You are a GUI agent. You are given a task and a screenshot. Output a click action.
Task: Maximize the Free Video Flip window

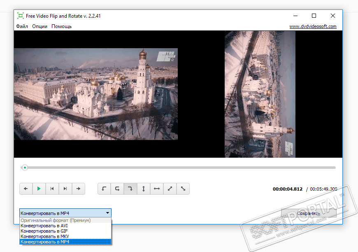(x=314, y=16)
